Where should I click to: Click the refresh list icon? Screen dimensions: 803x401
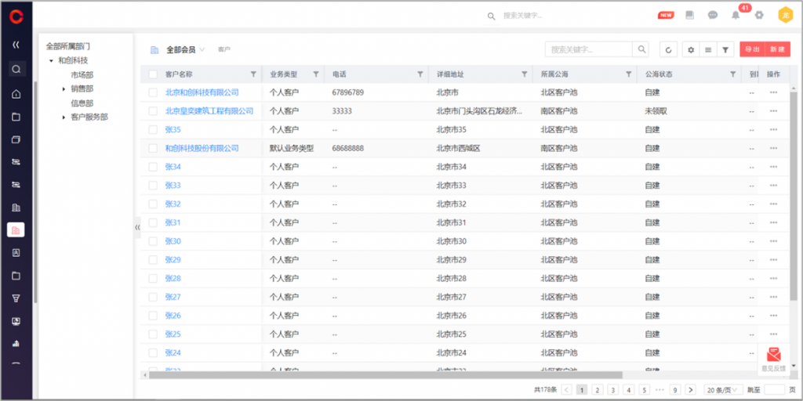(668, 49)
